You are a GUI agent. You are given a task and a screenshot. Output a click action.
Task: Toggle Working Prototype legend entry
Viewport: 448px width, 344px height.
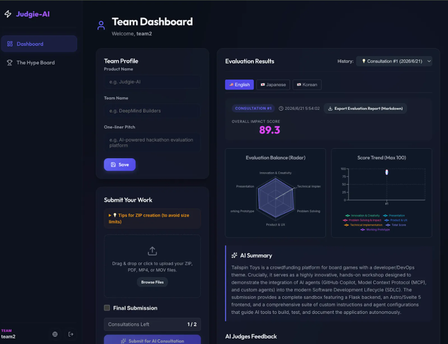[x=375, y=230]
